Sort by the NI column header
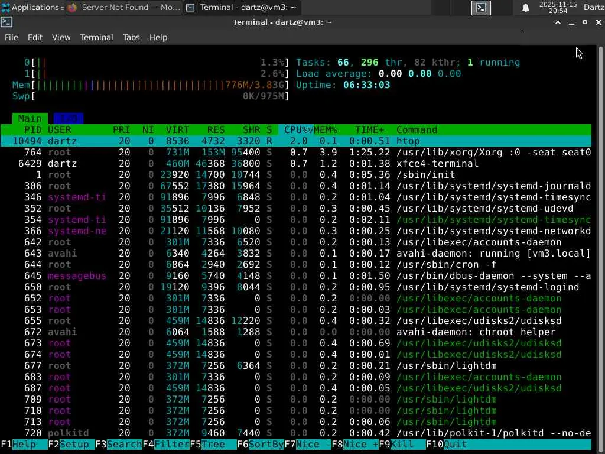The width and height of the screenshot is (605, 454). pos(148,129)
